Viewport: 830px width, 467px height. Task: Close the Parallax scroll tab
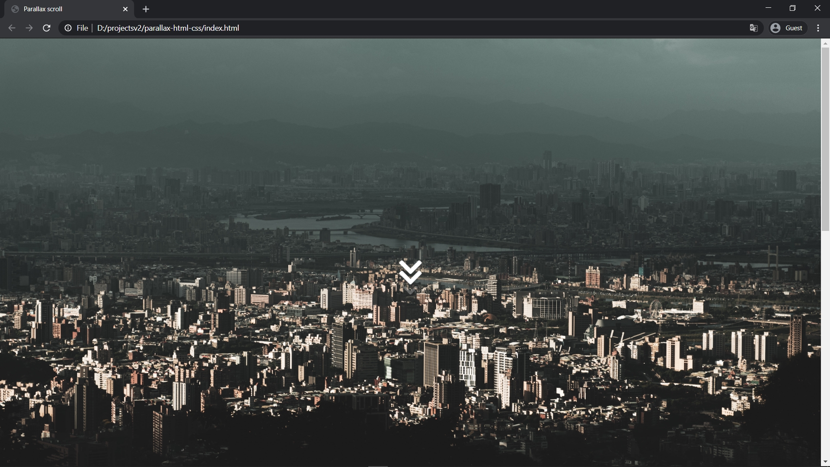pyautogui.click(x=125, y=9)
